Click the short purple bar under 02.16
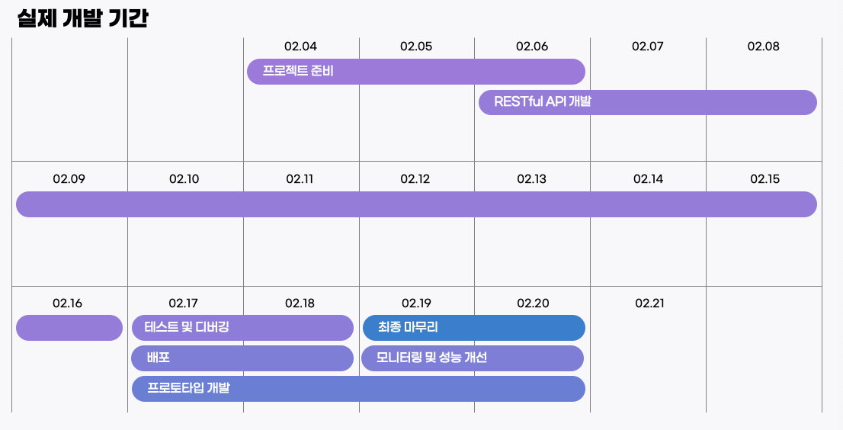 [69, 327]
